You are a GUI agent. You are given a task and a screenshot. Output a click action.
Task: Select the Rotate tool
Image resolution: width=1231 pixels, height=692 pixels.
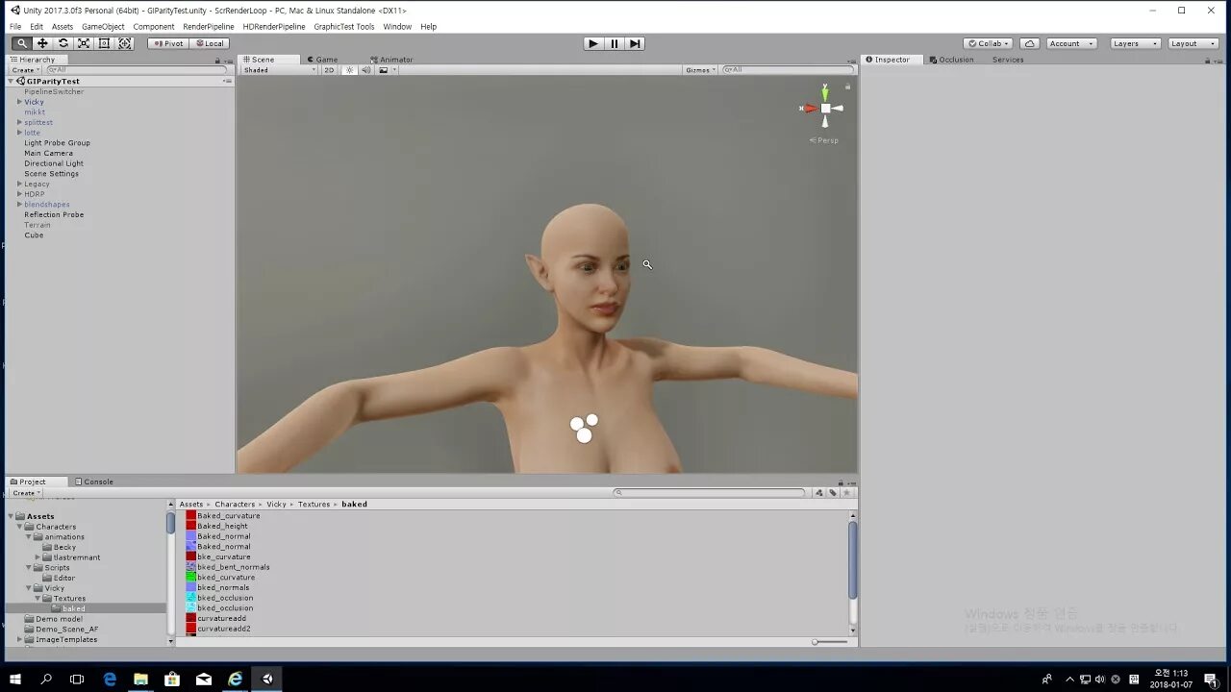(x=63, y=43)
